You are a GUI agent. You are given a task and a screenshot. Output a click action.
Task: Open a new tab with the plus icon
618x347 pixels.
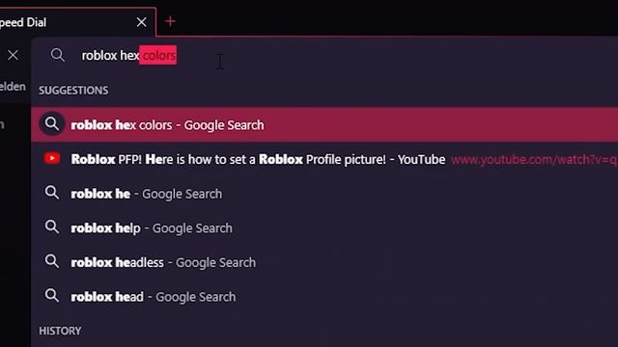170,21
